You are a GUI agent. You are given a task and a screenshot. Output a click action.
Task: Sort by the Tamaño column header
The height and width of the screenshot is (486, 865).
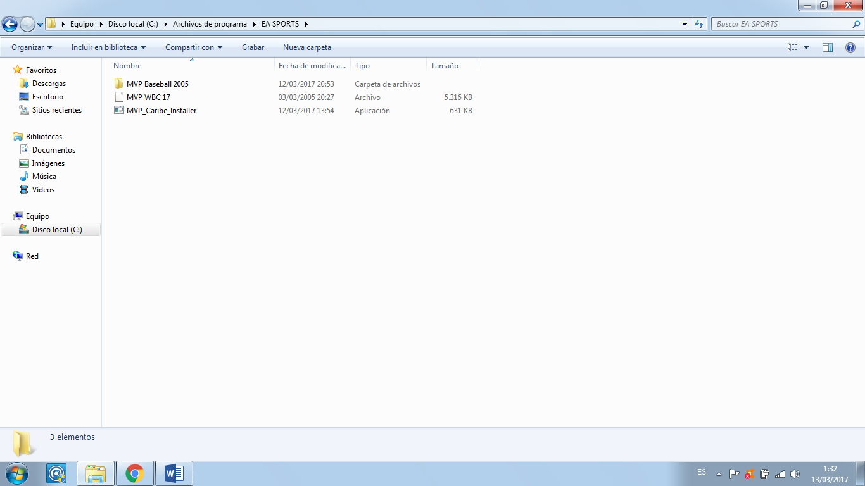tap(445, 66)
